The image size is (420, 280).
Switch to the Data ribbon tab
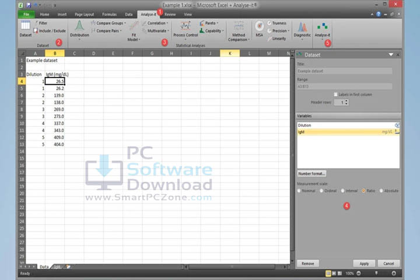pyautogui.click(x=129, y=15)
